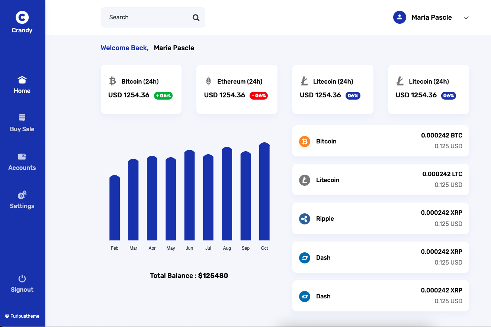Click the "Total Balance : $125480" text
This screenshot has height=327, width=491.
tap(189, 276)
